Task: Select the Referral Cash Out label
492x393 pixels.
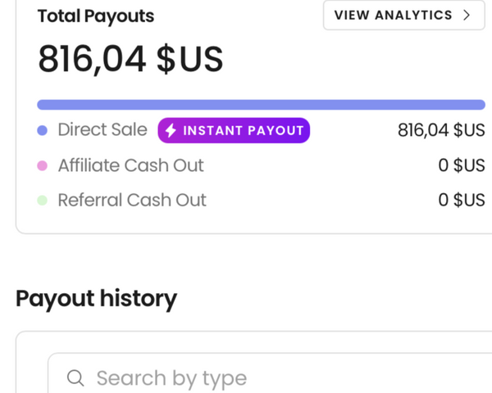Action: click(x=132, y=201)
